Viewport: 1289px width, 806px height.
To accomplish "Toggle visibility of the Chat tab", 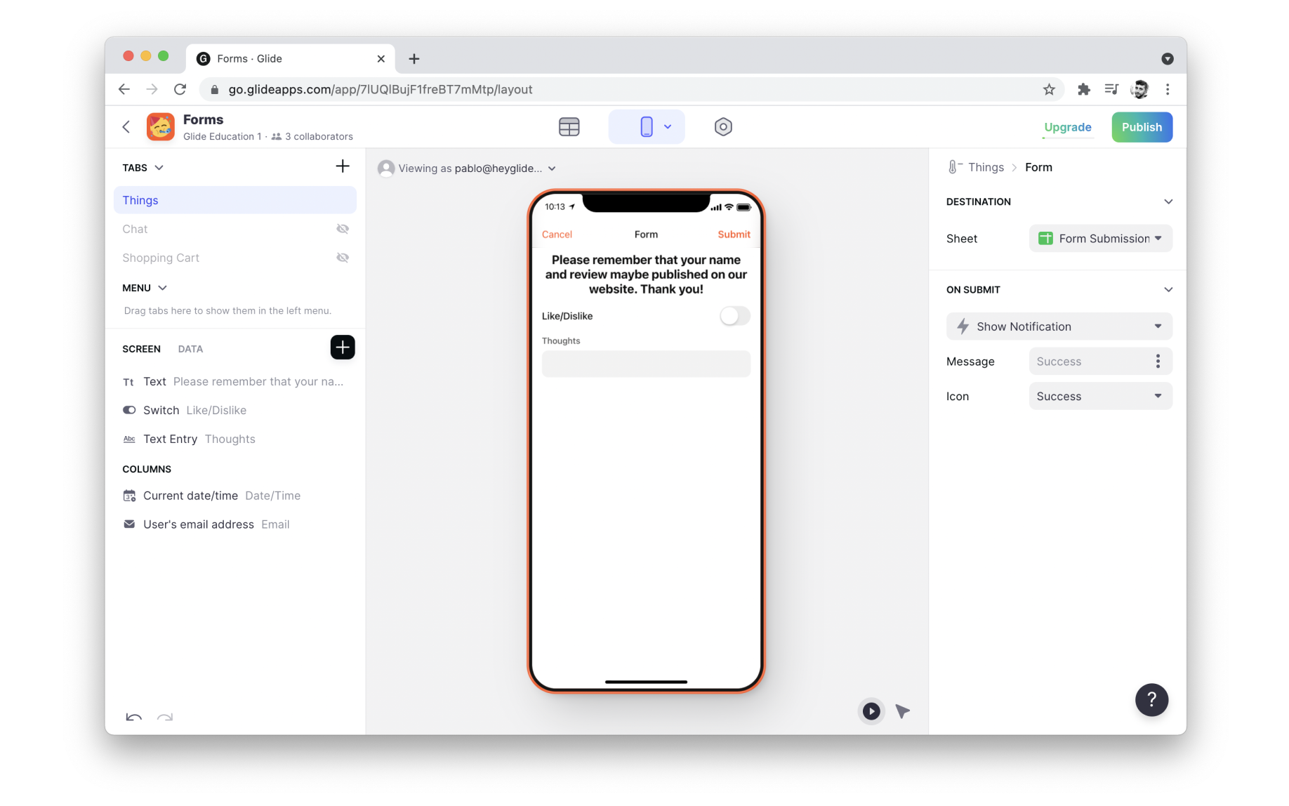I will coord(342,229).
